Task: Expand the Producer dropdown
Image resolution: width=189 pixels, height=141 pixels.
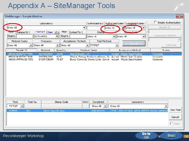Action: 57,45
